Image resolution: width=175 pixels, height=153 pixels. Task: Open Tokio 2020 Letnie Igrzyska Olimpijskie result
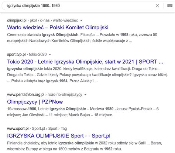click(85, 61)
